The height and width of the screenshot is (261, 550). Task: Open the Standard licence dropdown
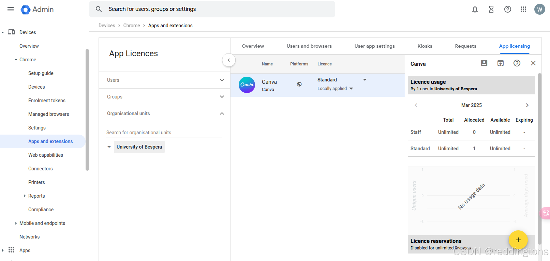(365, 80)
